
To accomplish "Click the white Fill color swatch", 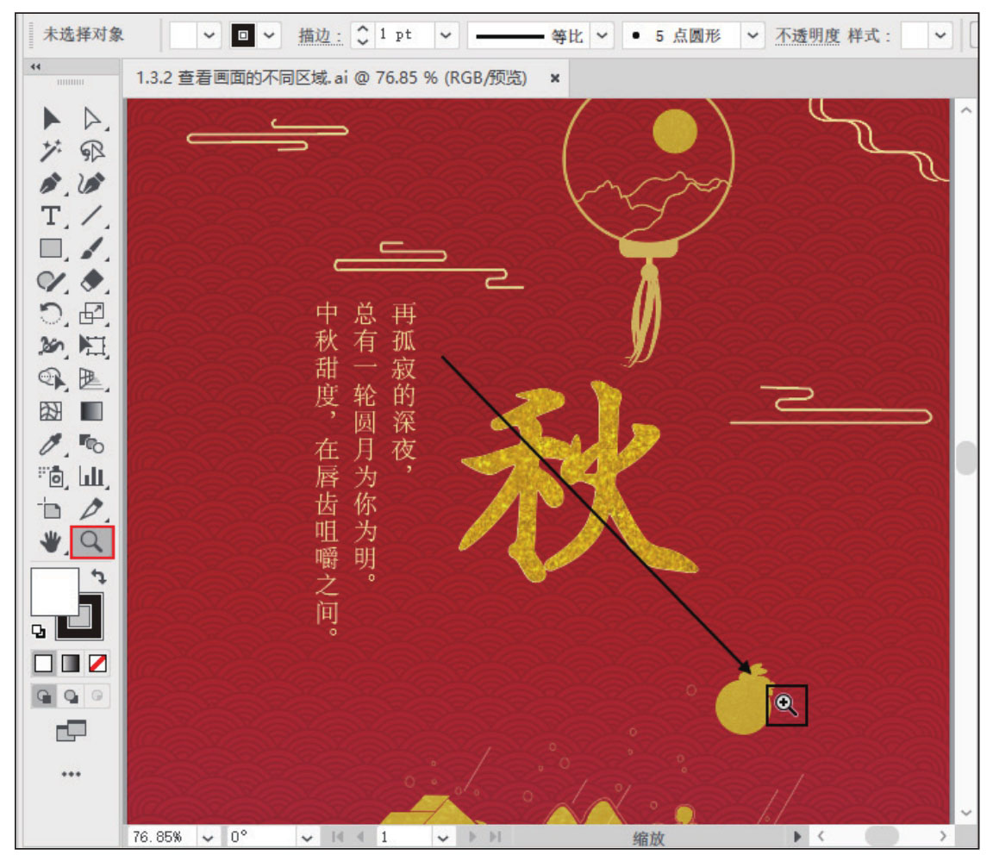I will tap(53, 590).
